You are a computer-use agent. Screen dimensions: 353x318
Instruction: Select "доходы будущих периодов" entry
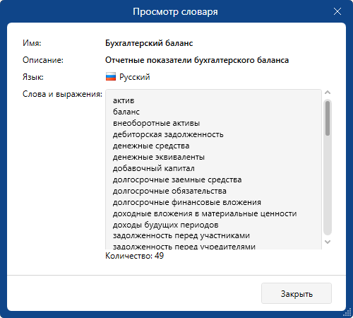coord(166,225)
